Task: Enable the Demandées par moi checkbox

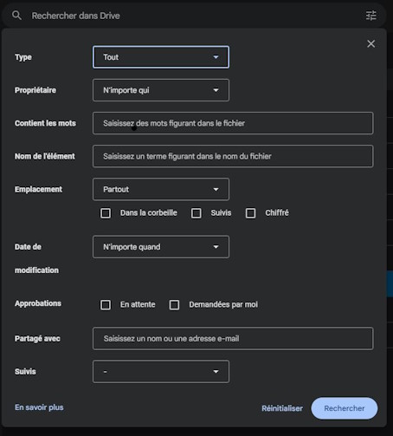Action: (174, 305)
